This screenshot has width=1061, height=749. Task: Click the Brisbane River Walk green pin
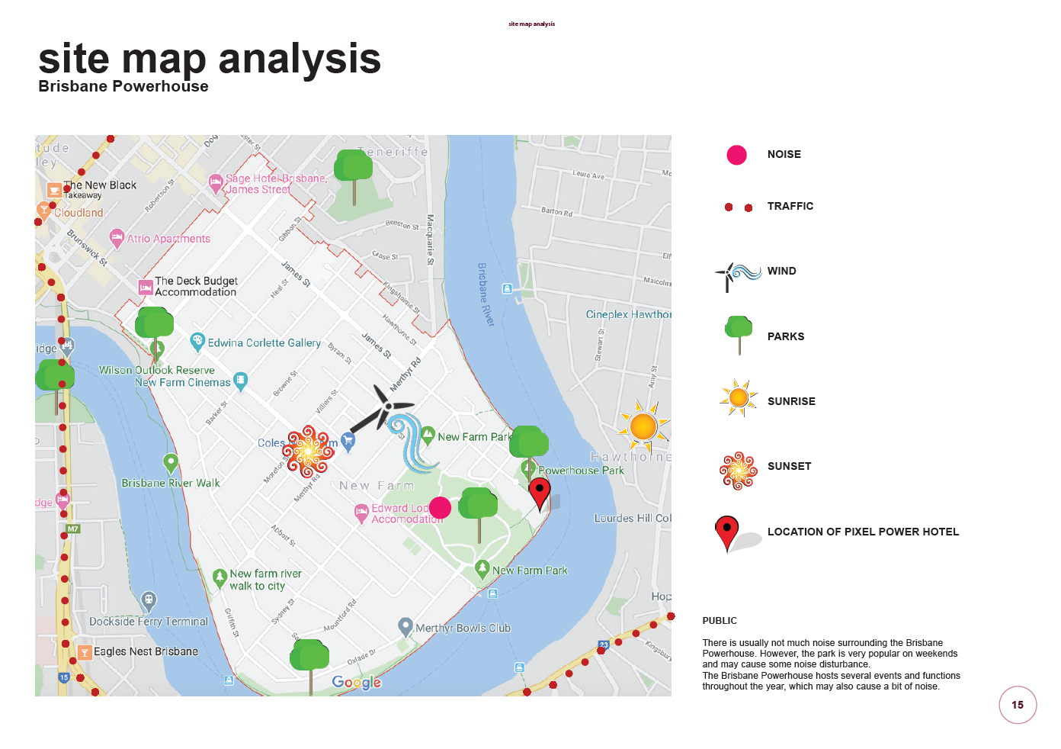pos(171,463)
